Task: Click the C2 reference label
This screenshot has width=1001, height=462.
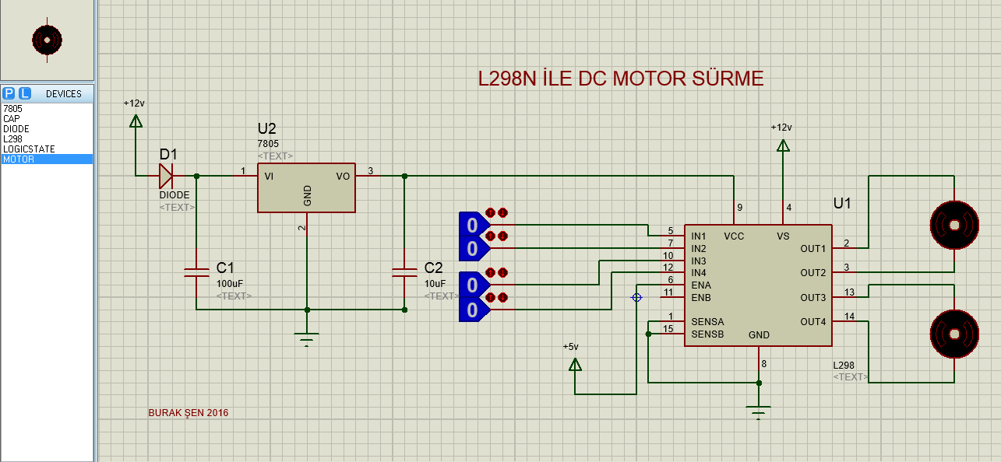Action: click(434, 268)
